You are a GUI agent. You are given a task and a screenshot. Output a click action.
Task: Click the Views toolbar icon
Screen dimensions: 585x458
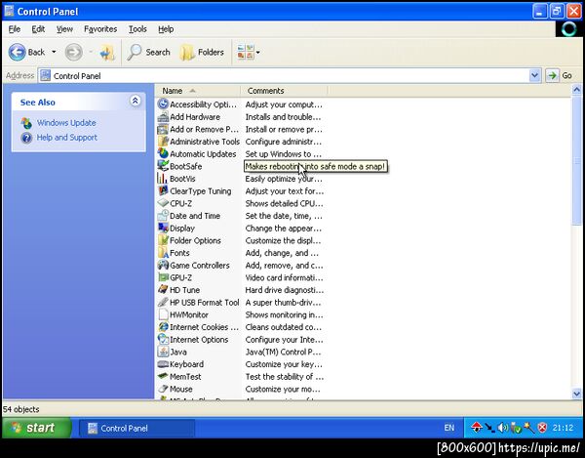tap(245, 53)
